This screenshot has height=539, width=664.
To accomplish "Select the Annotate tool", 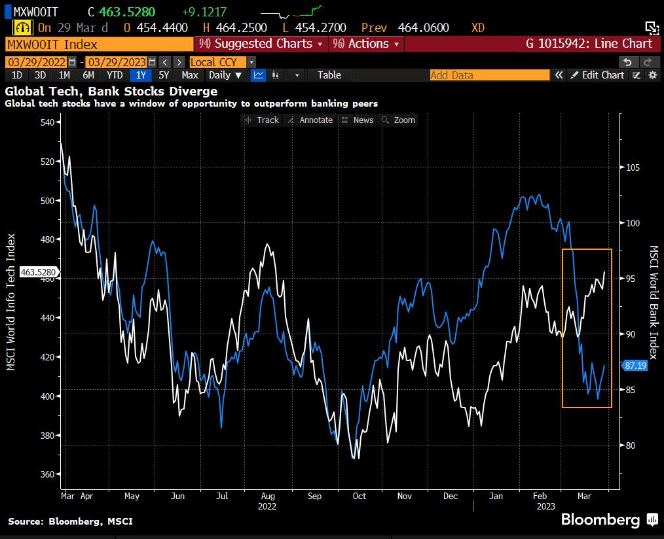I will point(310,120).
